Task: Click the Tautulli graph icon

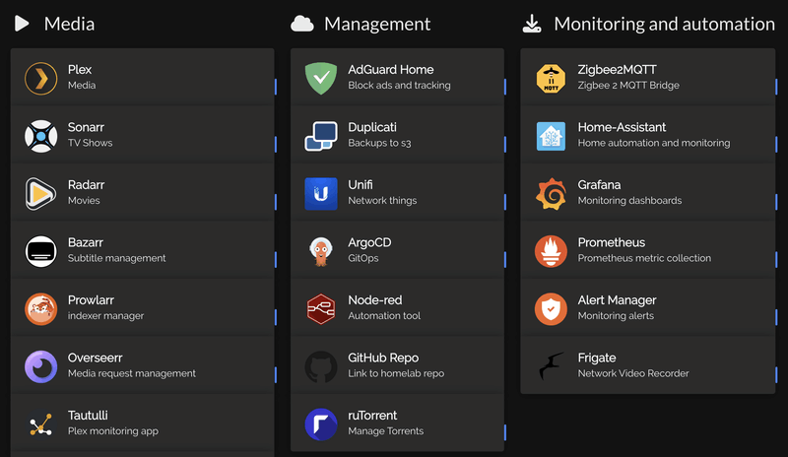Action: (40, 424)
